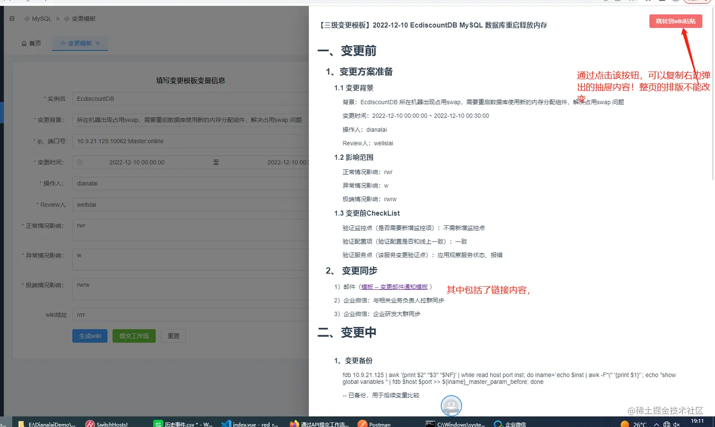Click the 二、变更中 heading
Screen dimensions: 715x427
[347, 332]
